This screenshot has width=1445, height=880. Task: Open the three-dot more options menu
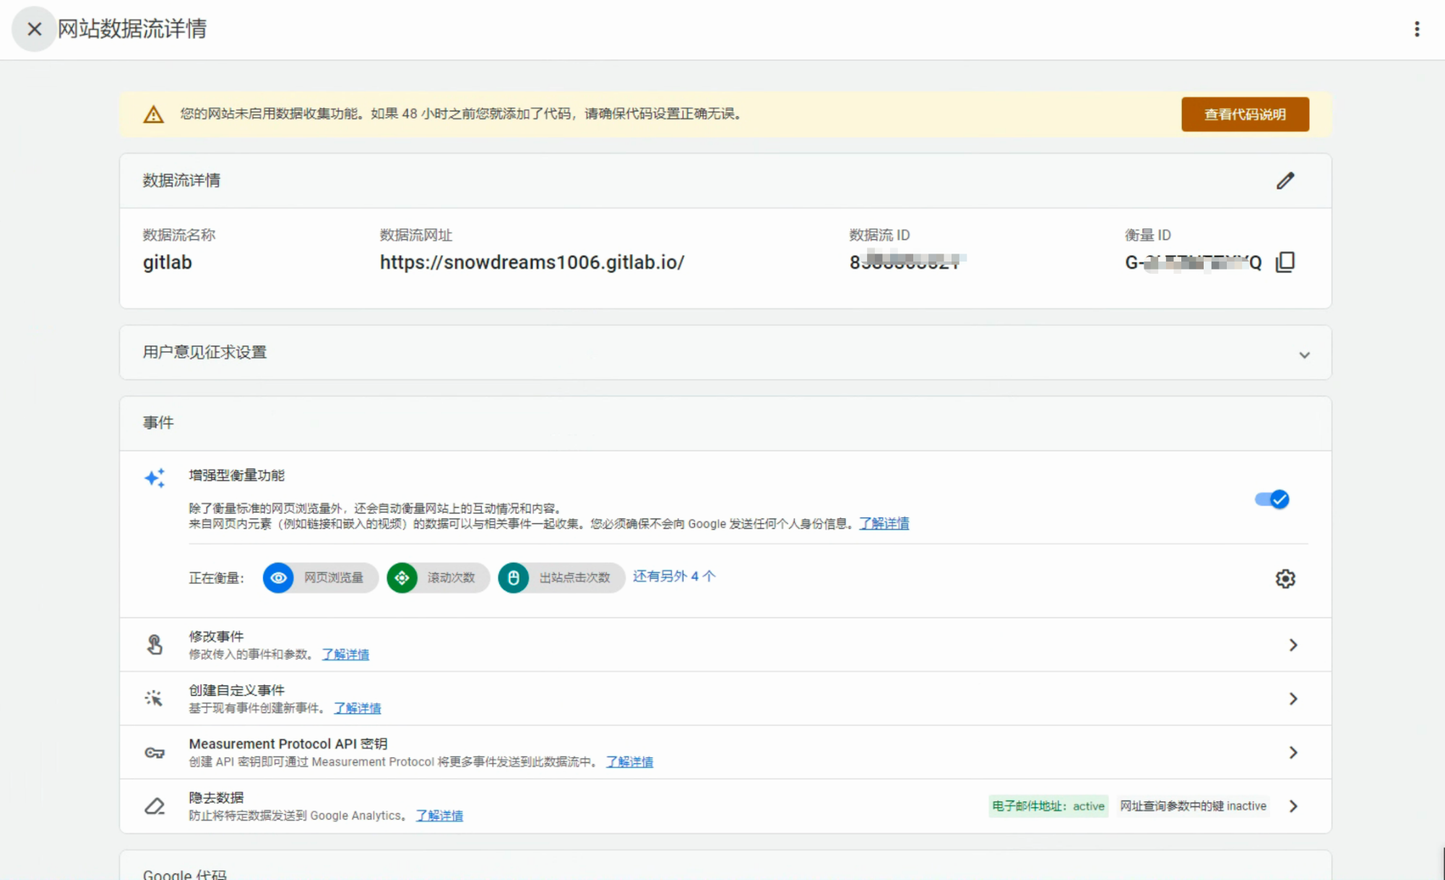coord(1416,29)
